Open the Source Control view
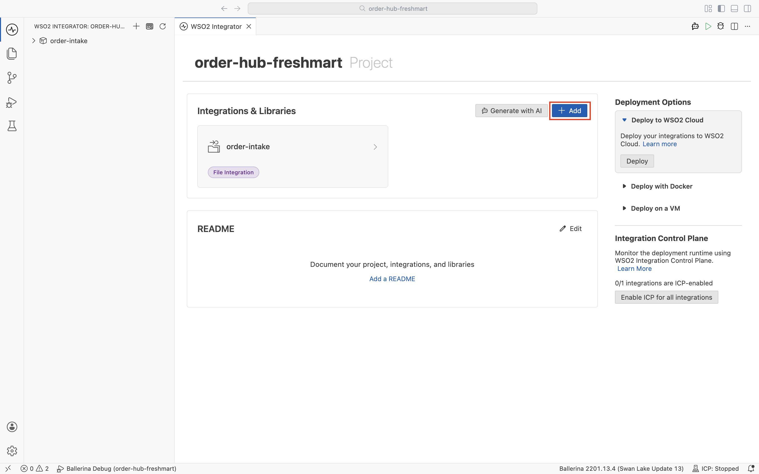The width and height of the screenshot is (759, 474). coord(12,78)
